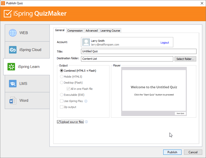Uncheck the Upload source files option
Image resolution: width=206 pixels, height=158 pixels.
(58, 122)
